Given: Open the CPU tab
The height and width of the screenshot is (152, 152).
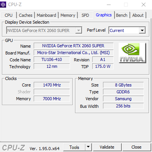Looking at the screenshot, I should coord(9,15).
